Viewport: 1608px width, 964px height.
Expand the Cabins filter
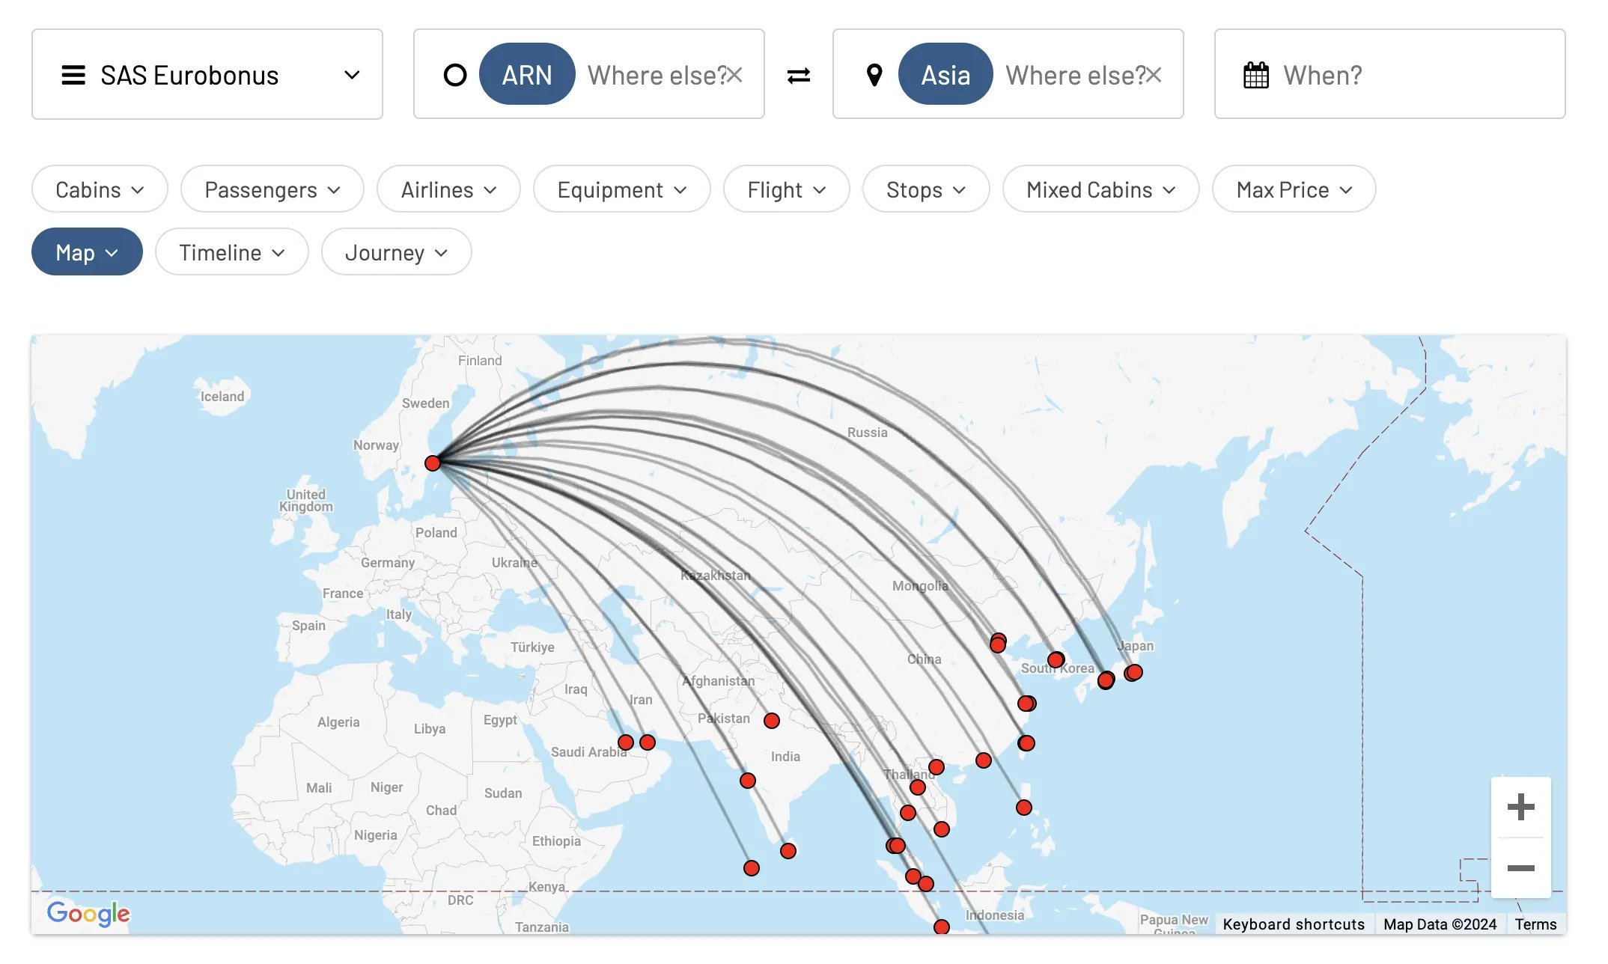tap(100, 189)
